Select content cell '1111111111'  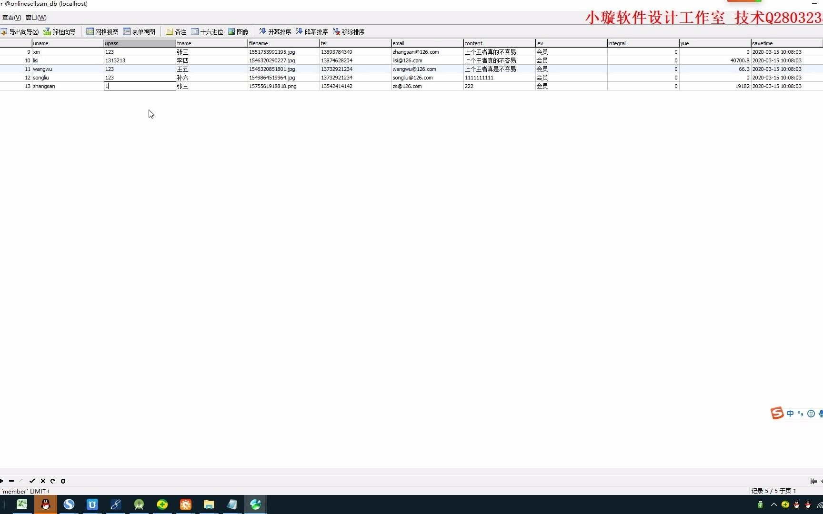pos(499,78)
